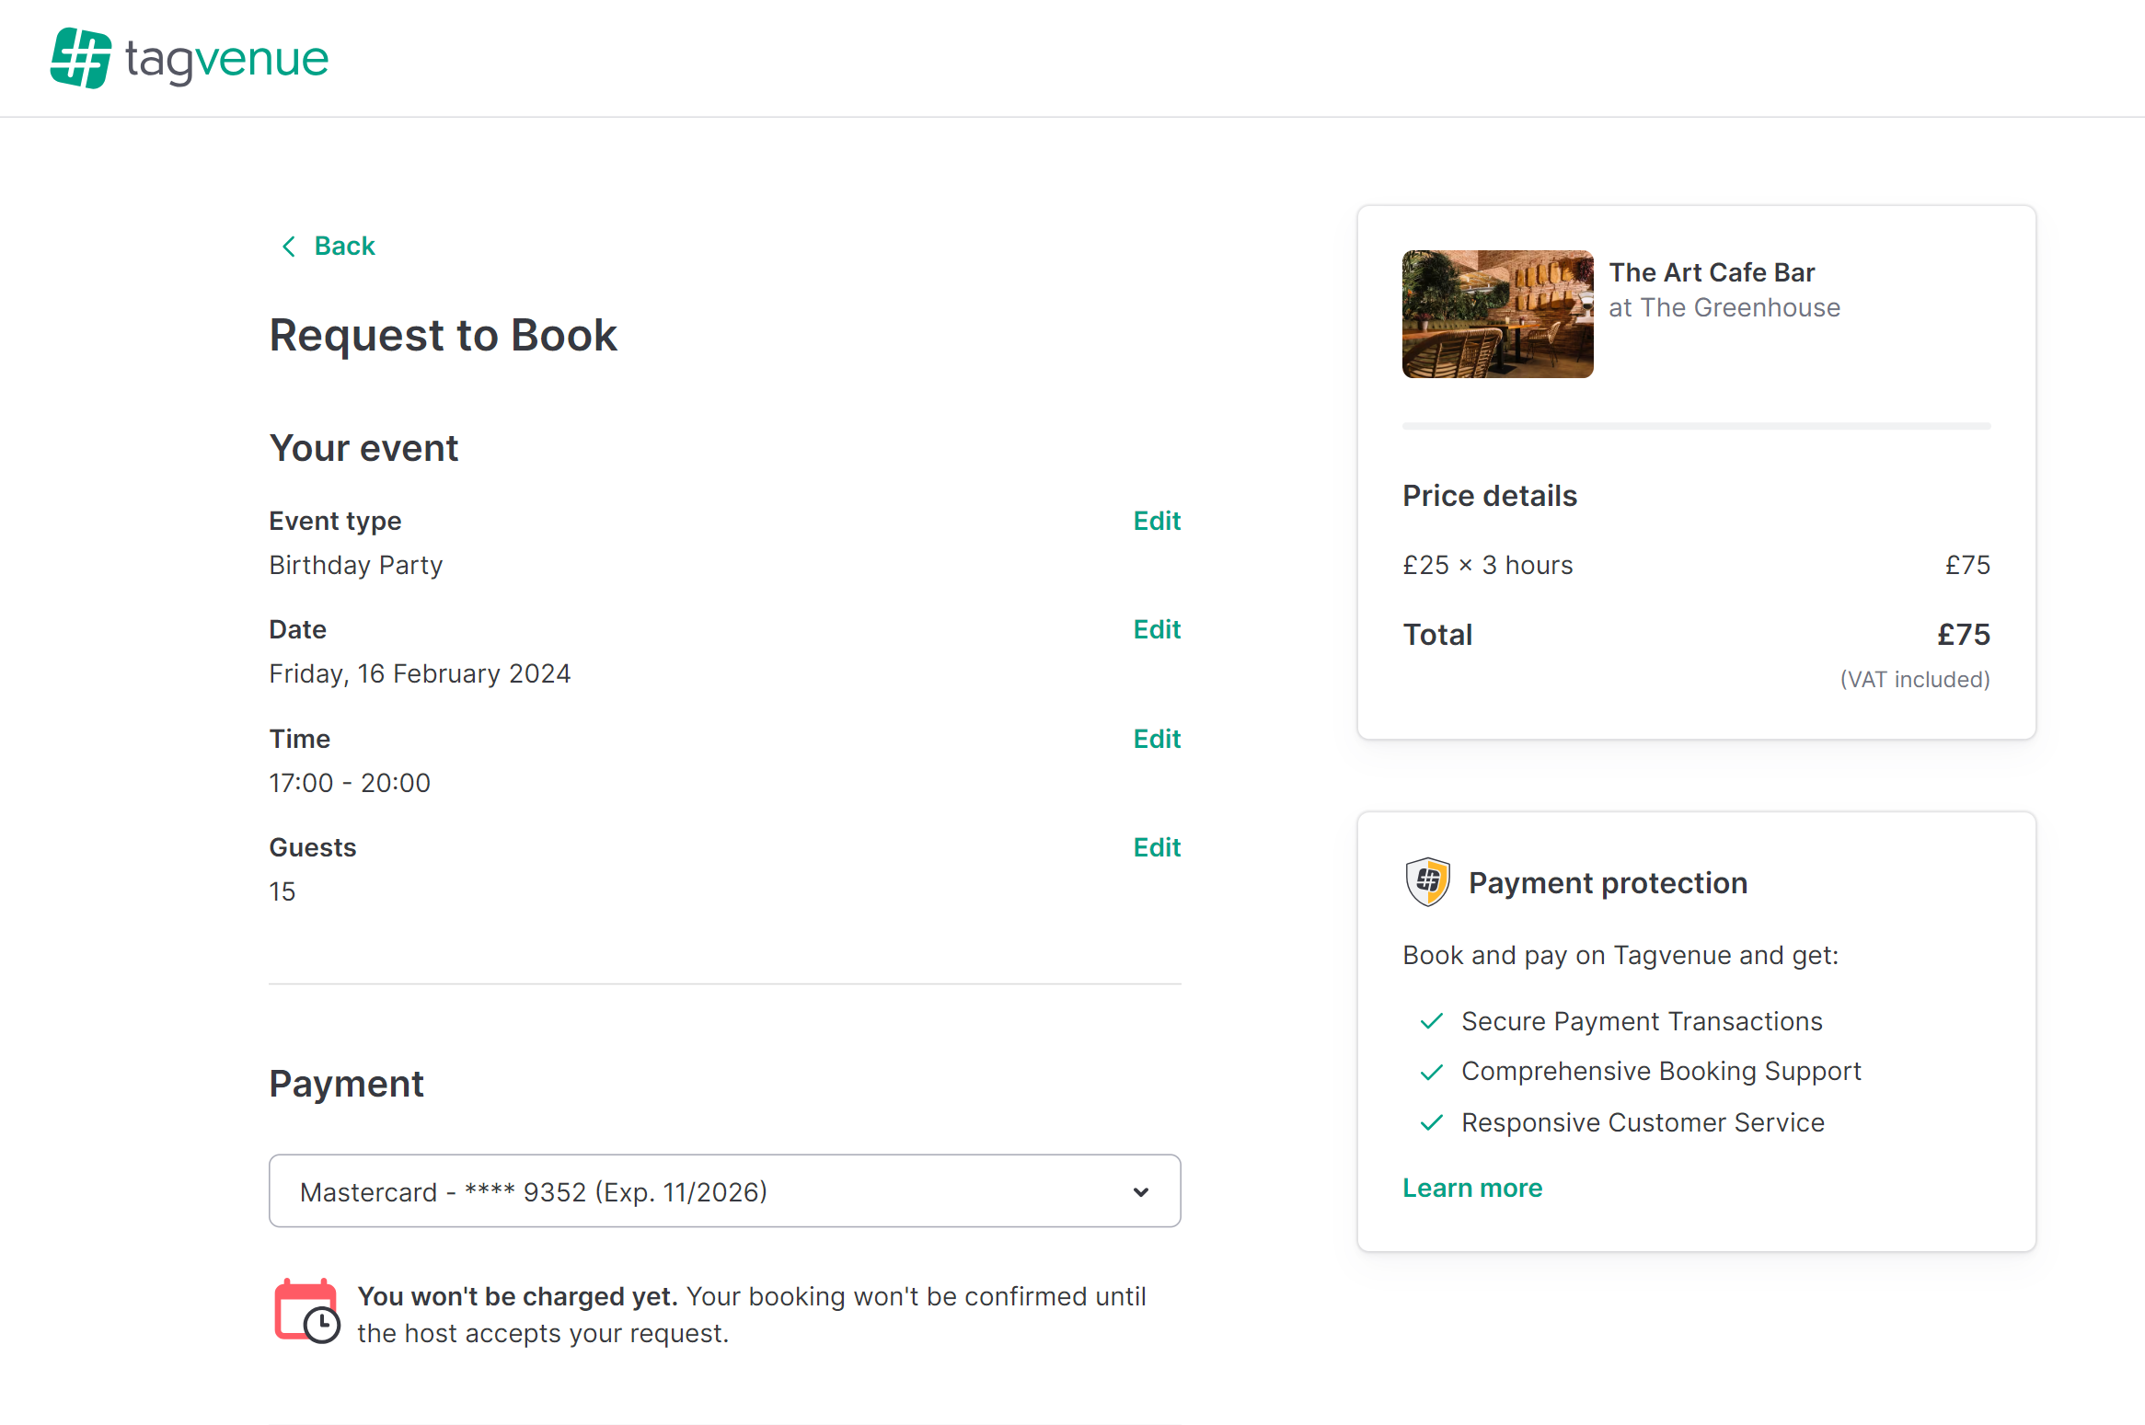Click the bold Total amount £75
Image resolution: width=2145 pixels, height=1425 pixels.
pos(1963,635)
